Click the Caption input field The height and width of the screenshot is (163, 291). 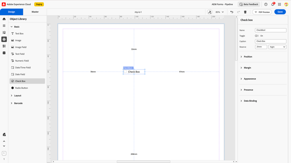point(270,41)
